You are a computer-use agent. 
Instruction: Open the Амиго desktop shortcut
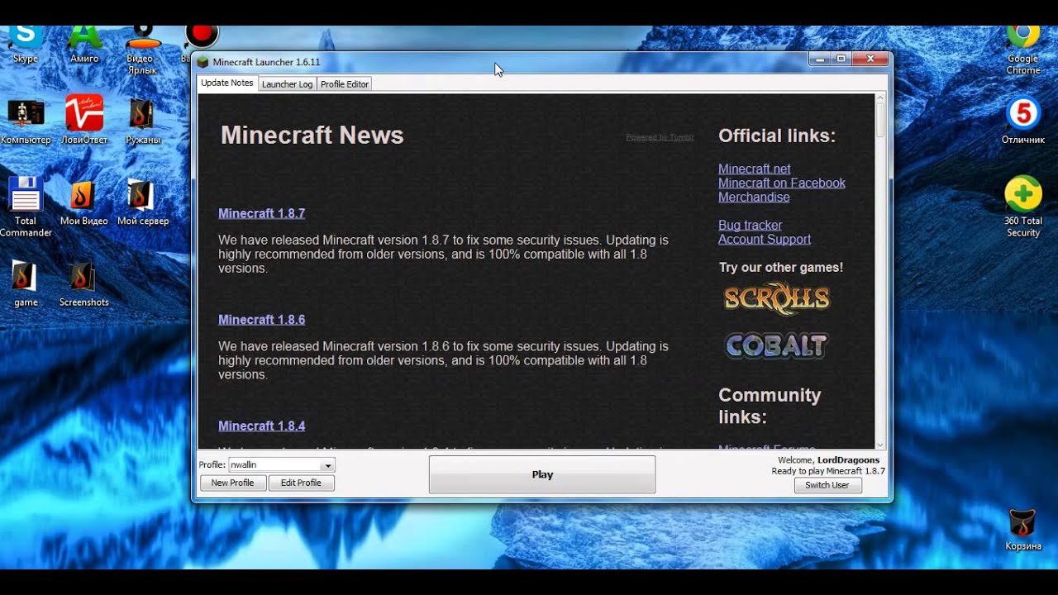84,43
